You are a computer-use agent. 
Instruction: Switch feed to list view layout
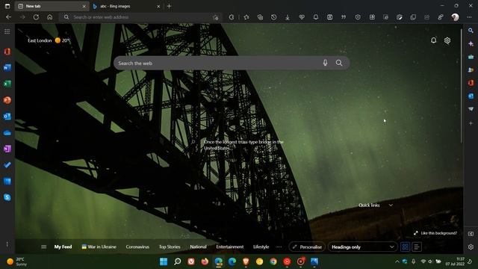point(417,247)
